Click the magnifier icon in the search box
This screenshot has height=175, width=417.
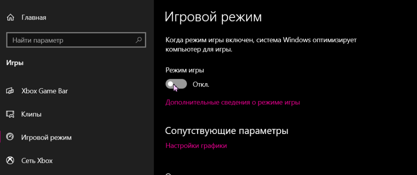point(139,40)
